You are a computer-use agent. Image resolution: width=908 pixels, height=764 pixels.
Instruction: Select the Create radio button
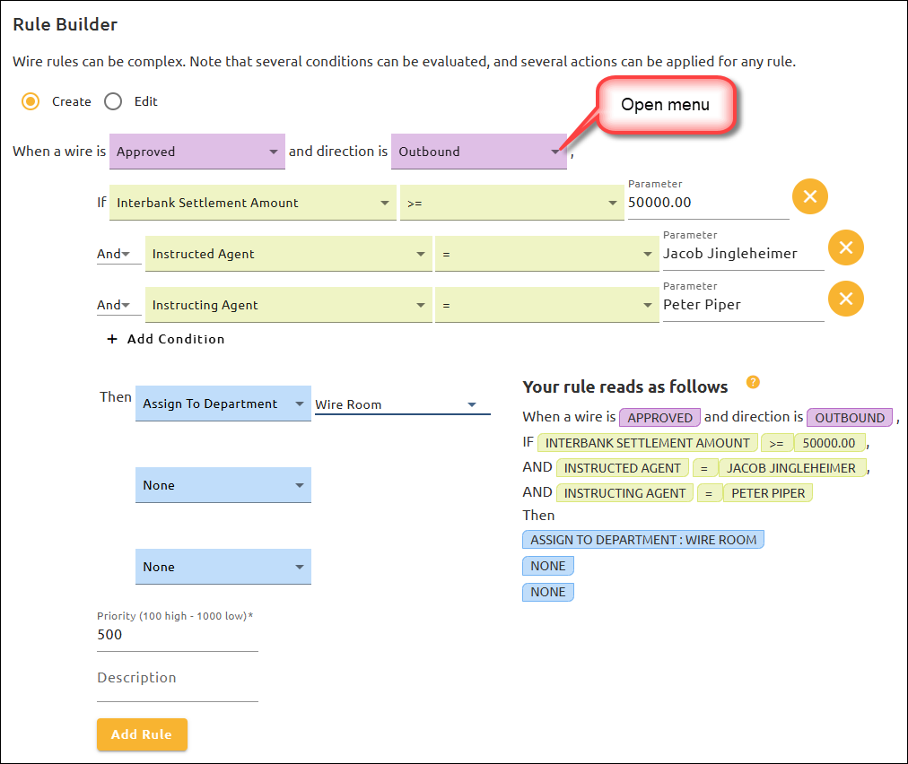(30, 101)
